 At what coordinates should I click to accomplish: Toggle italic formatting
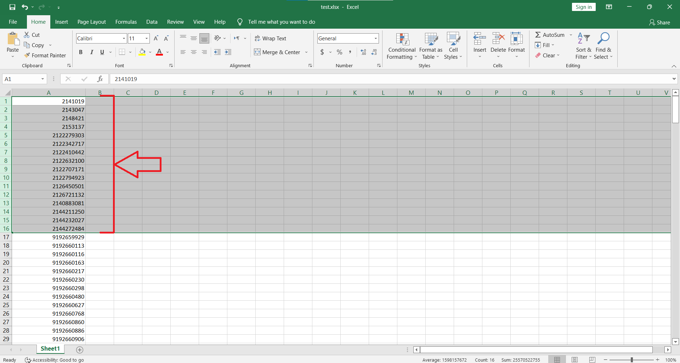(x=91, y=52)
